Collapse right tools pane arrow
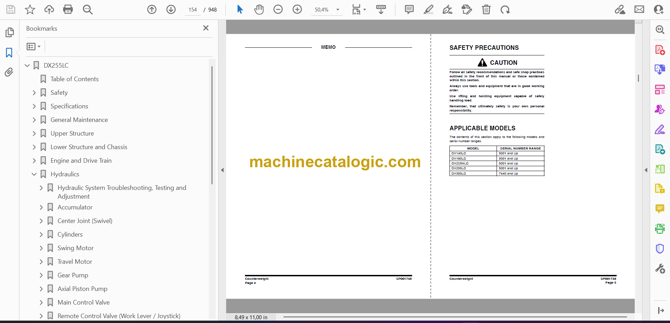670x323 pixels. 646,170
